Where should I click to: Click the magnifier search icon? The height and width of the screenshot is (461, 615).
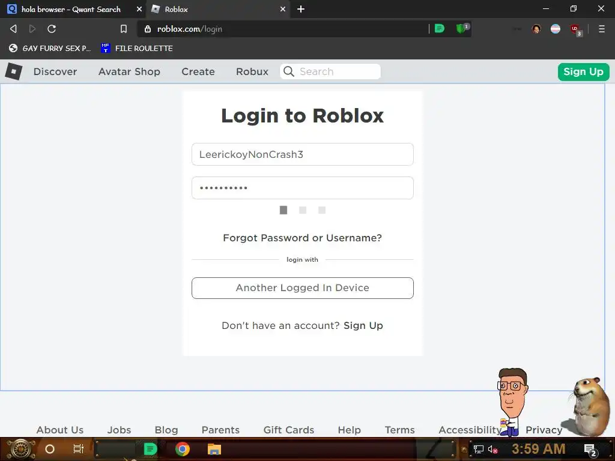289,71
